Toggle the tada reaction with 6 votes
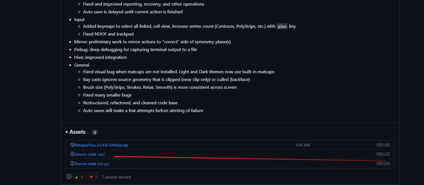The image size is (424, 185). 80,176
